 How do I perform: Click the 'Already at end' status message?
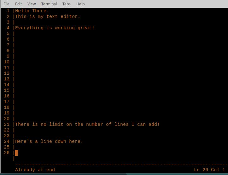pyautogui.click(x=35, y=170)
